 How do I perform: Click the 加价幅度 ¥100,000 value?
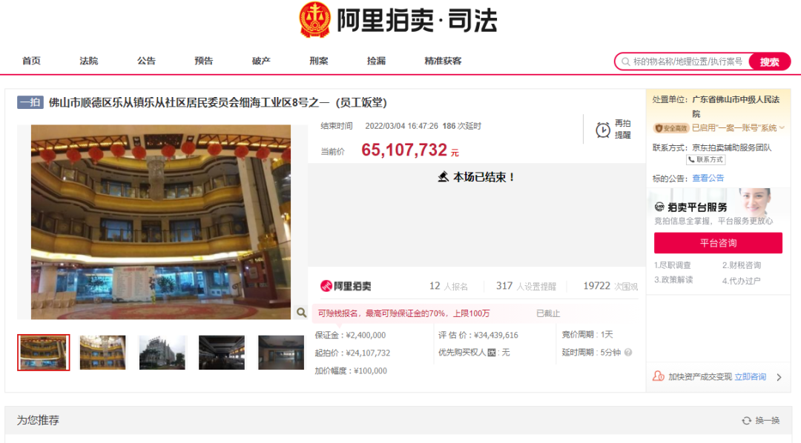click(370, 371)
